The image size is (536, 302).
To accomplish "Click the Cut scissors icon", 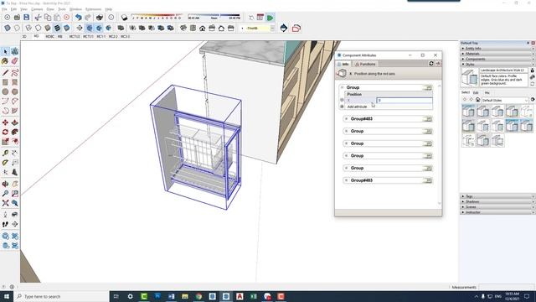I will (x=38, y=17).
